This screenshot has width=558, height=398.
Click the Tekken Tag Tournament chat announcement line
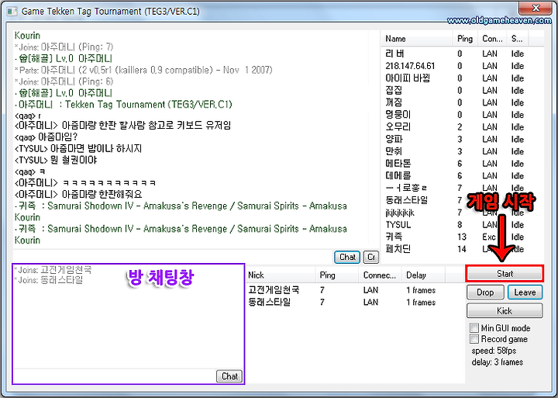(x=123, y=105)
